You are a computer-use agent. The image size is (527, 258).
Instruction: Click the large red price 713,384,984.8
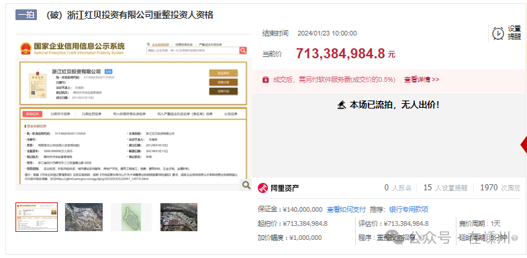click(x=340, y=54)
